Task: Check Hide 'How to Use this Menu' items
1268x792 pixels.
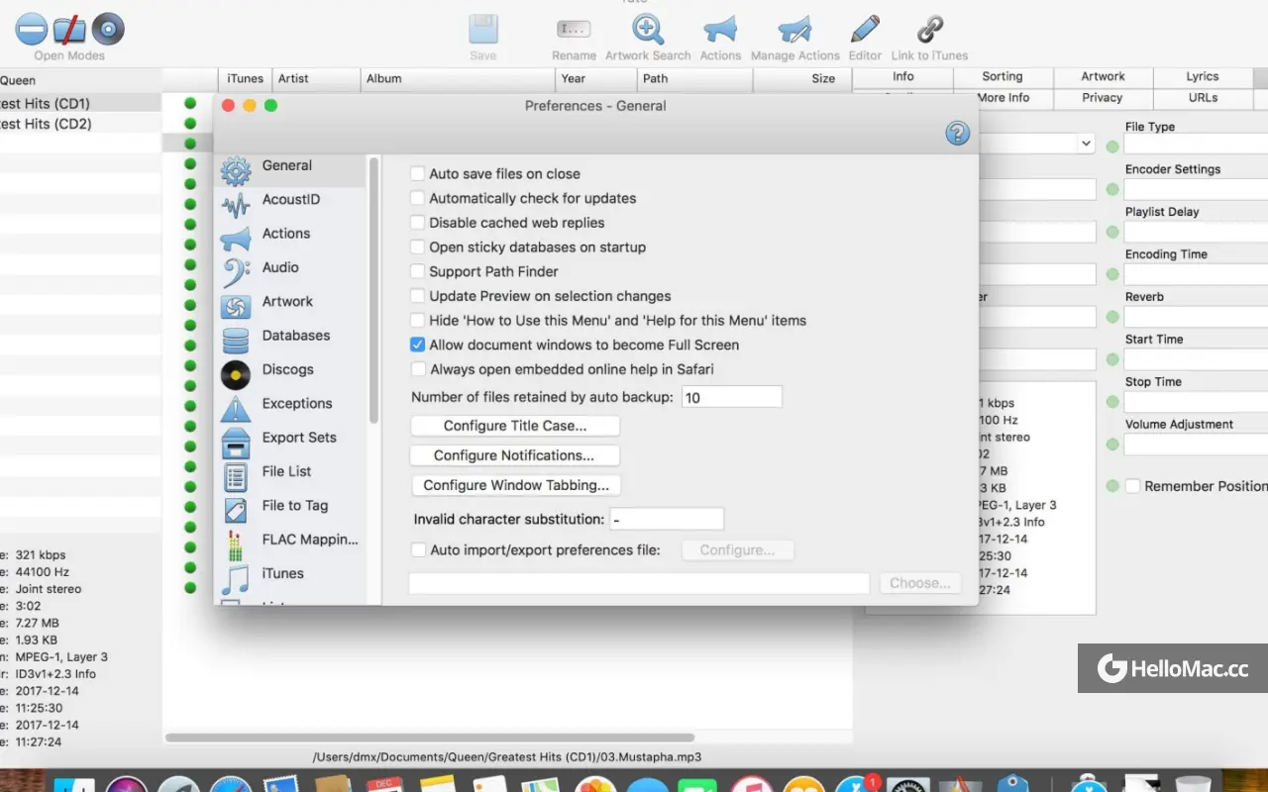Action: pyautogui.click(x=418, y=320)
